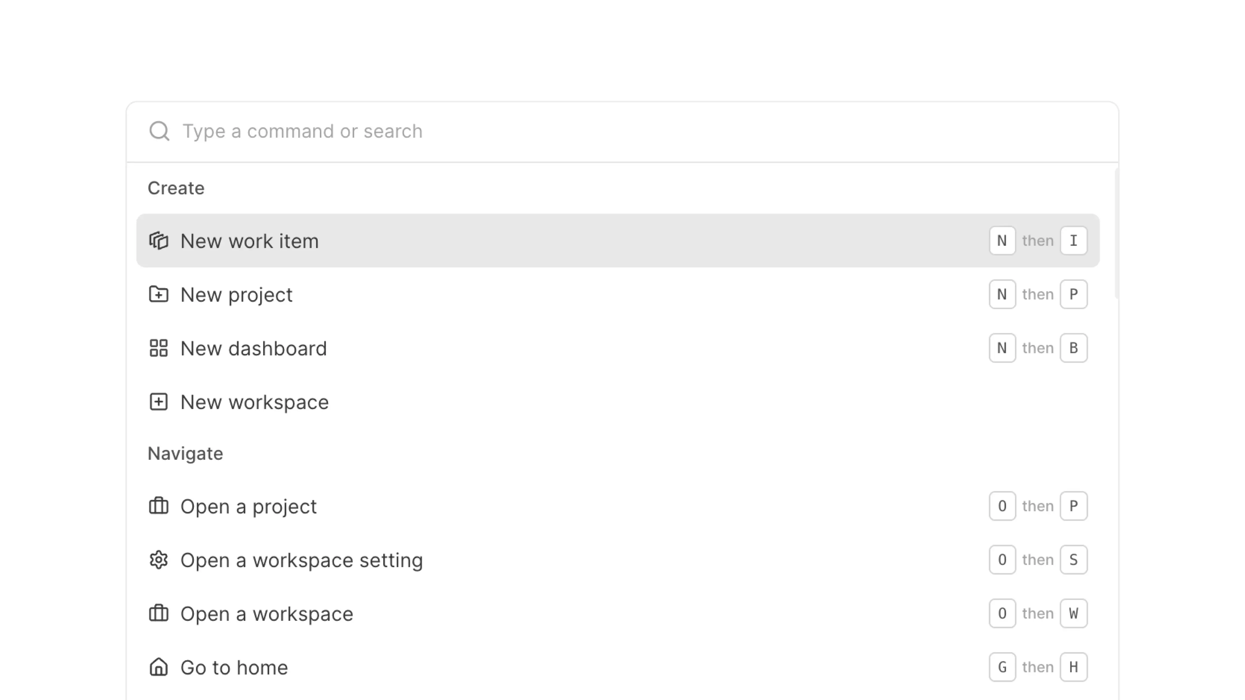The image size is (1245, 700).
Task: Select the New dashboard grid icon
Action: point(158,348)
